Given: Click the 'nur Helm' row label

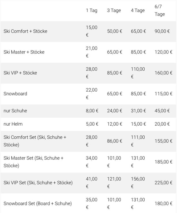Looking at the screenshot, I should click(x=13, y=124).
